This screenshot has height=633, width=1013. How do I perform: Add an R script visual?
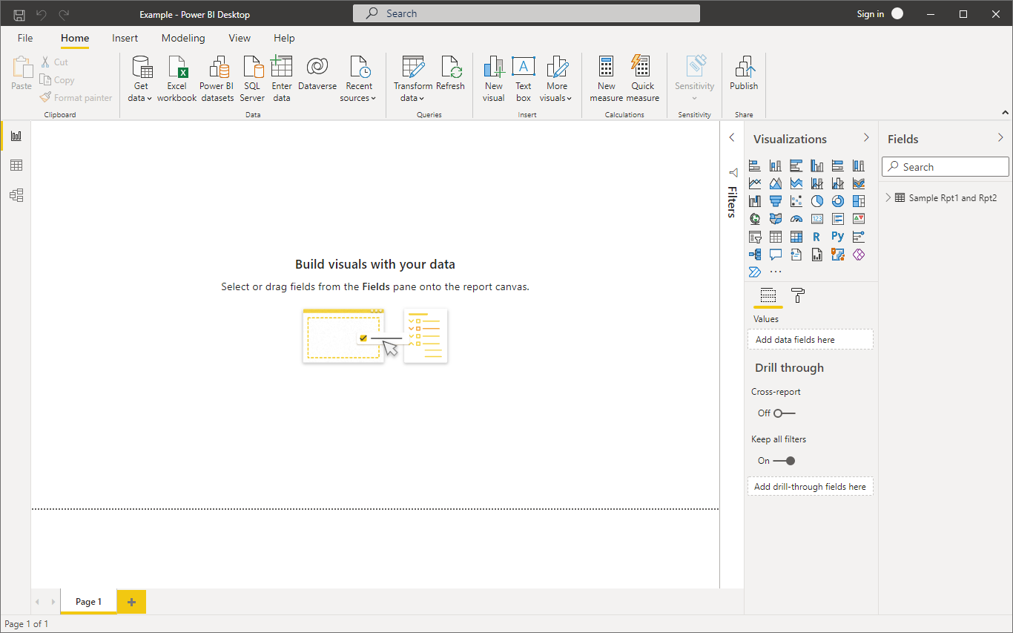817,237
